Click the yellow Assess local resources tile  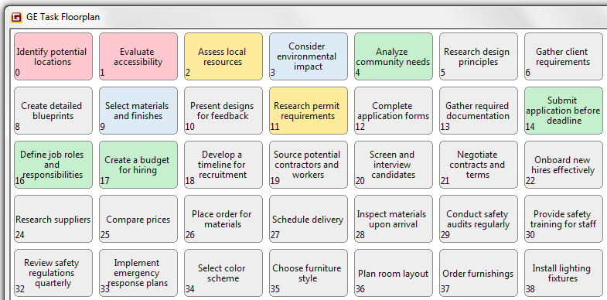pyautogui.click(x=223, y=56)
